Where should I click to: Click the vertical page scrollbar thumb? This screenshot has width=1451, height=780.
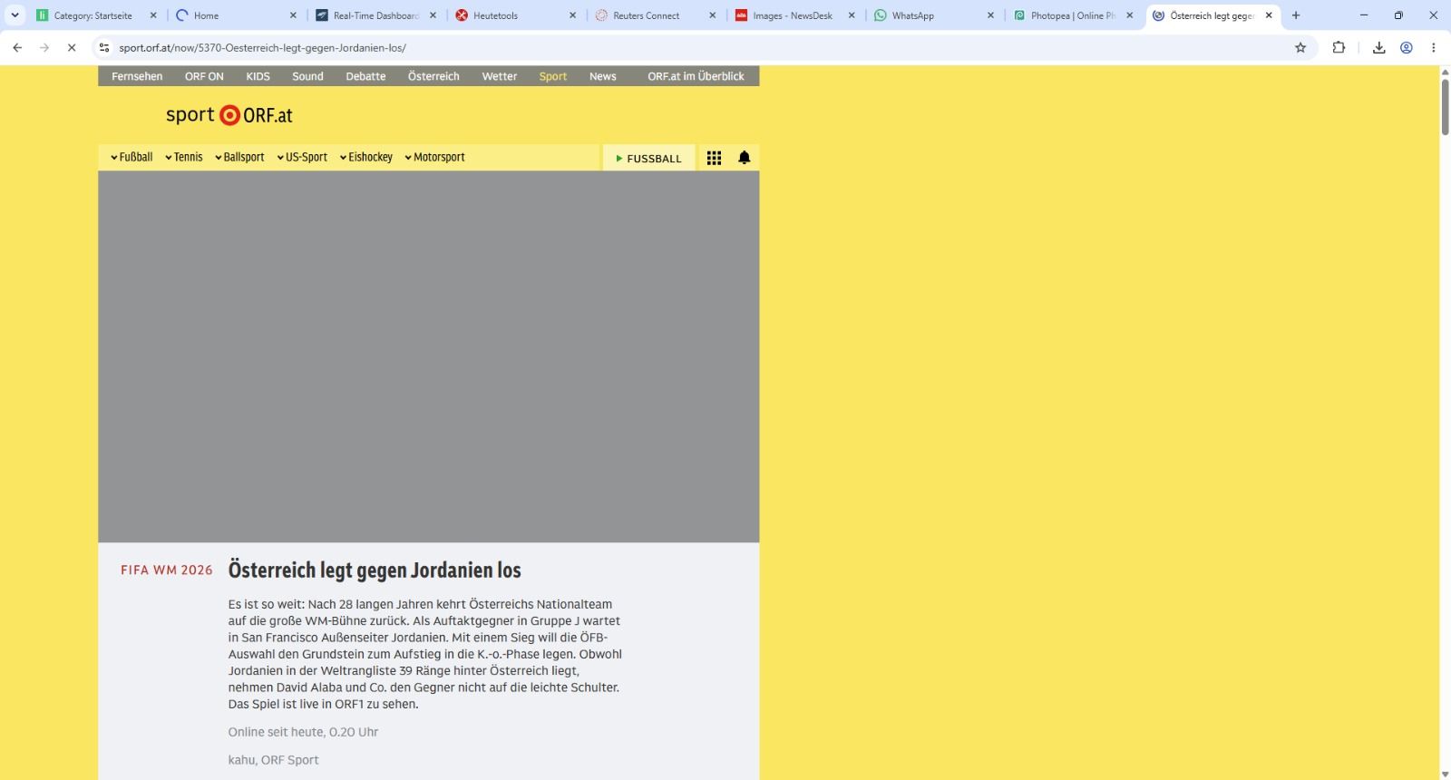click(x=1445, y=107)
